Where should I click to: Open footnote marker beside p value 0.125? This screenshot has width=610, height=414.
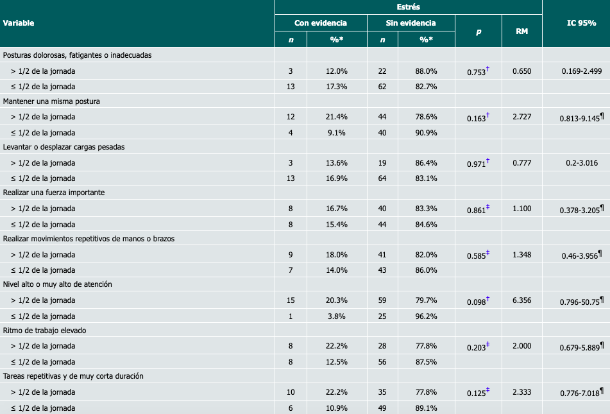click(488, 390)
